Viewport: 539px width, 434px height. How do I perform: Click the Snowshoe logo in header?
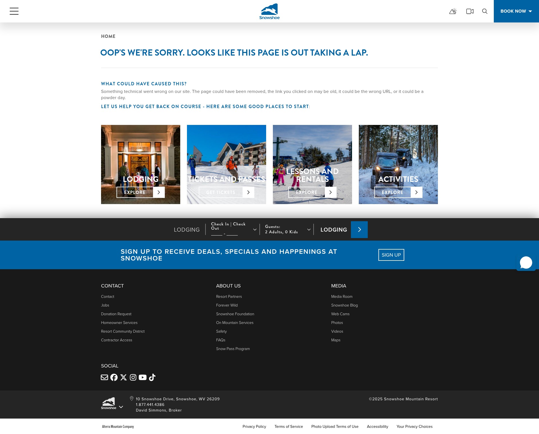(269, 11)
